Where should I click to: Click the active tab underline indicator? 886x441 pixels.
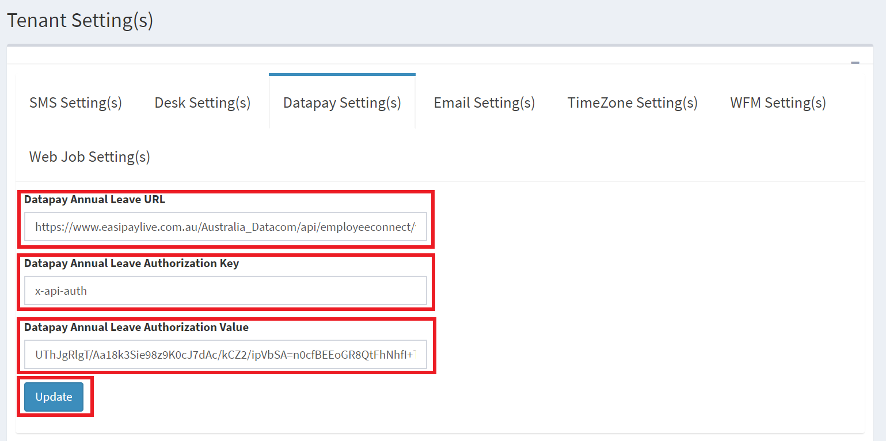point(341,74)
